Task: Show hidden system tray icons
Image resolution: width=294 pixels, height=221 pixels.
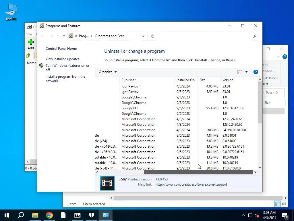Action: coord(243,215)
